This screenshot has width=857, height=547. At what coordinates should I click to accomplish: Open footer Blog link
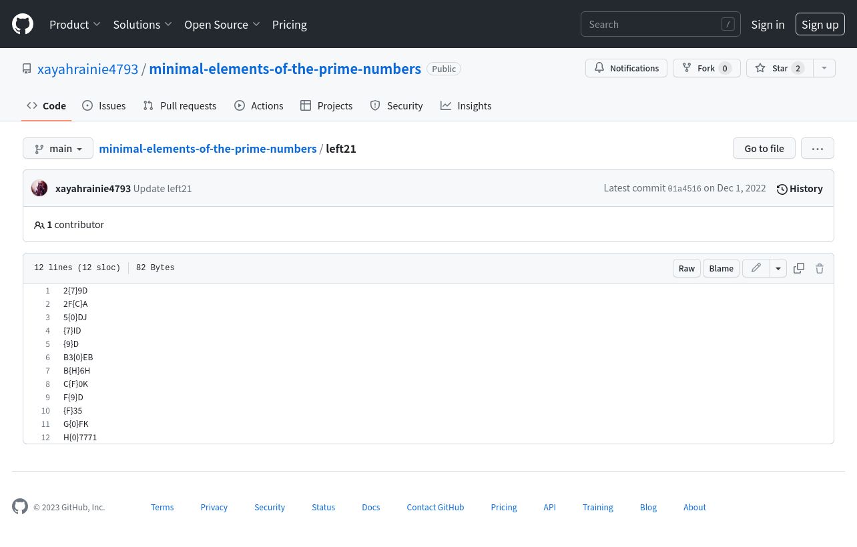pos(648,507)
